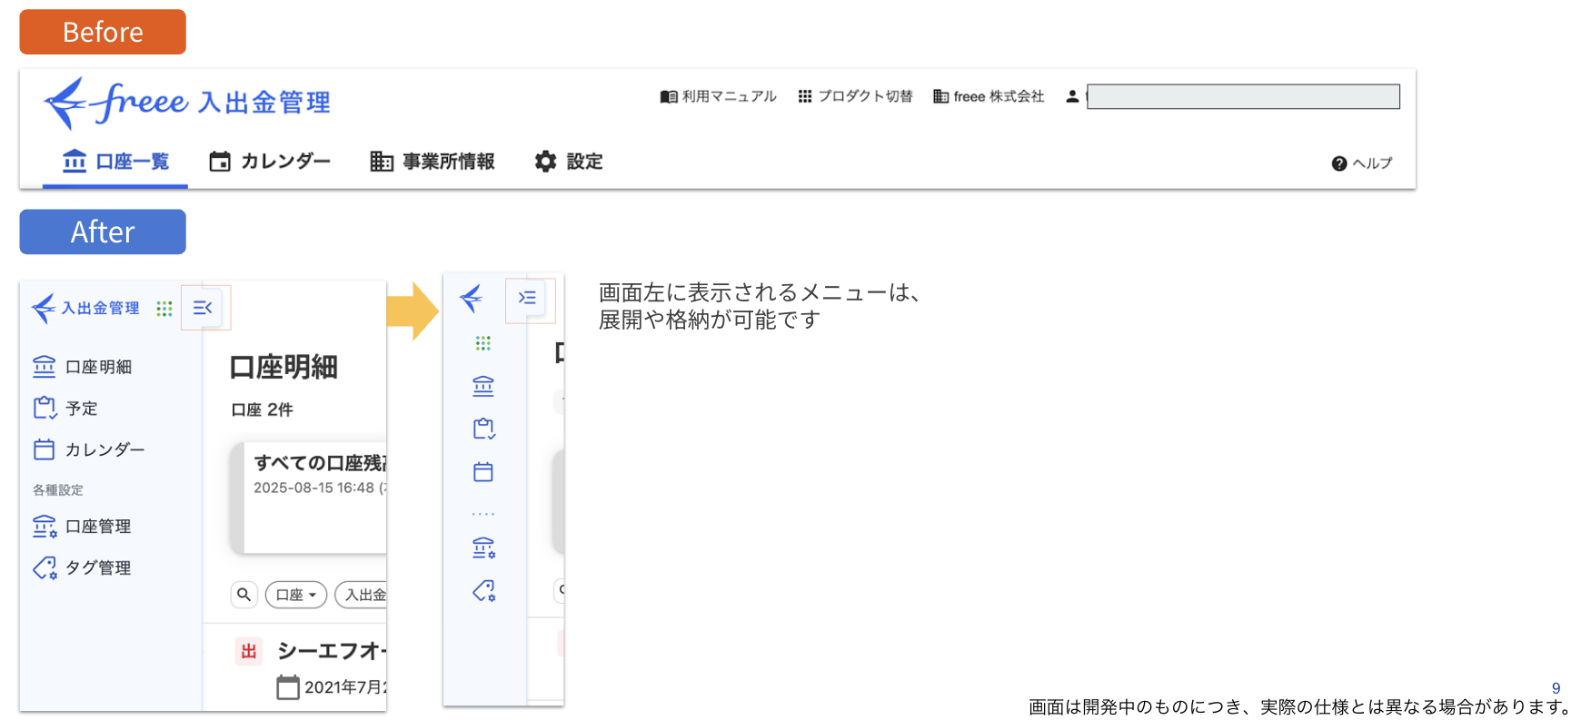Select the 口座一覧 tab
The image size is (1591, 720).
115,162
